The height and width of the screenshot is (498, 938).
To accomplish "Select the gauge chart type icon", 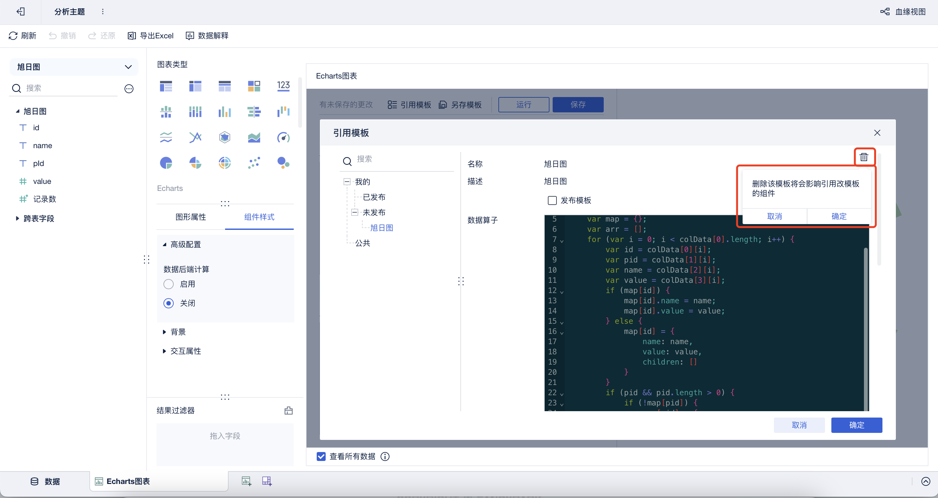I will tap(283, 137).
